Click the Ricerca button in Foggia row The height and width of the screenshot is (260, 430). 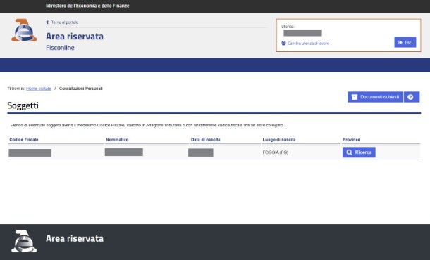(x=359, y=152)
